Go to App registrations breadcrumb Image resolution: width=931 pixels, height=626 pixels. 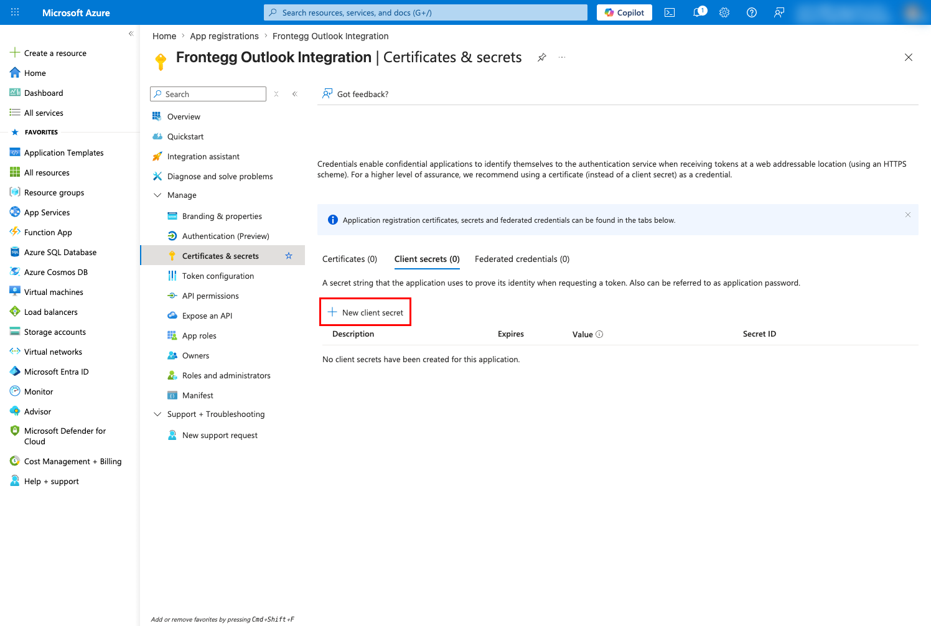coord(224,36)
